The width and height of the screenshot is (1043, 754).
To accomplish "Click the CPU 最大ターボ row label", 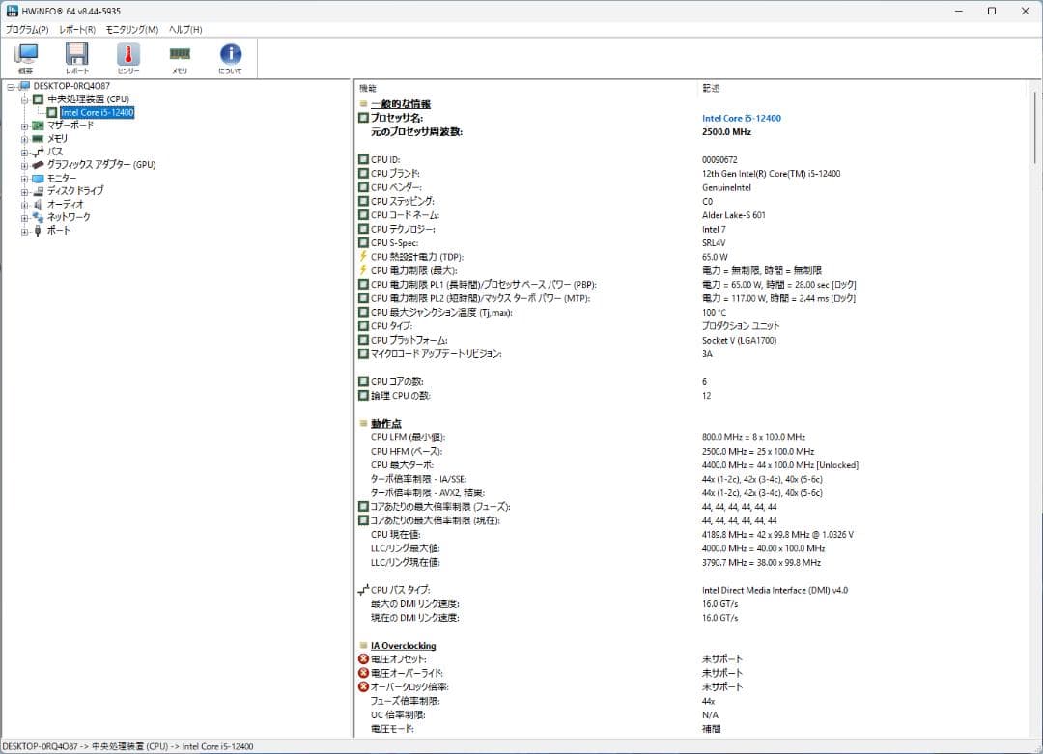I will [x=402, y=464].
